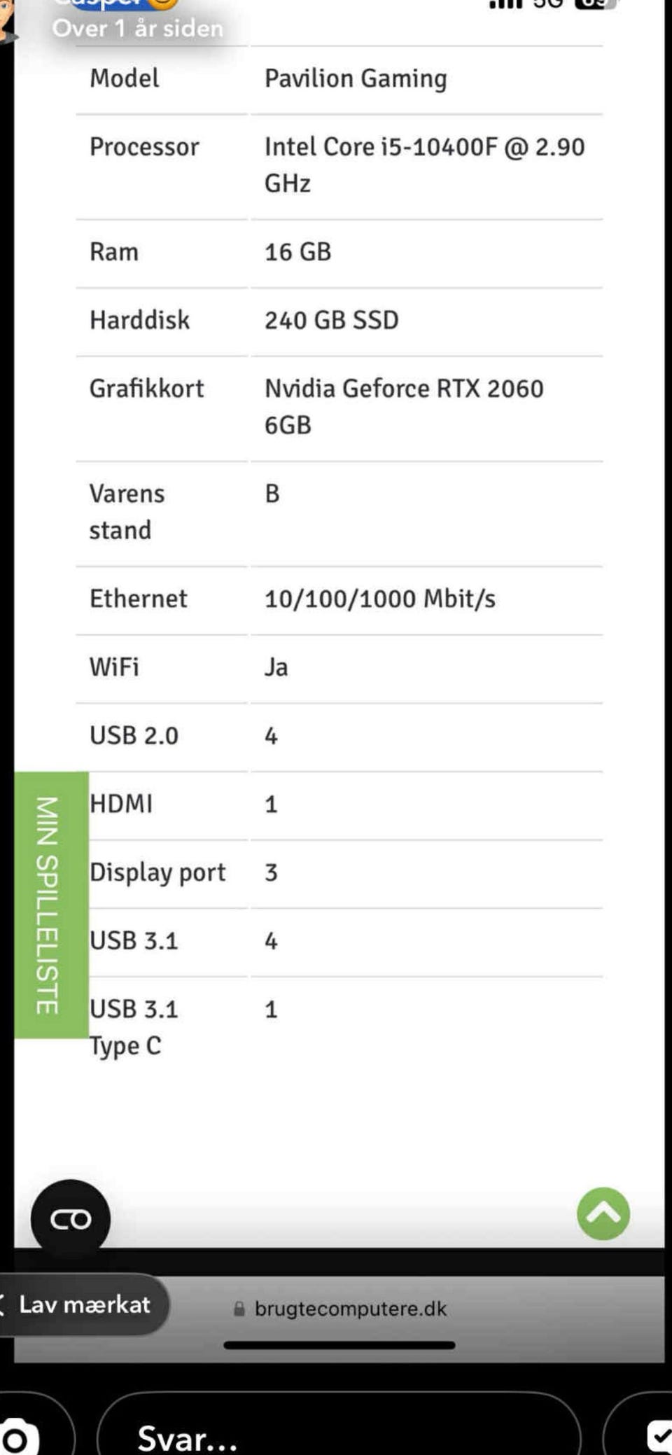
Task: Tap the 10/100/1000 Mbit/s Ethernet value
Action: coord(380,599)
